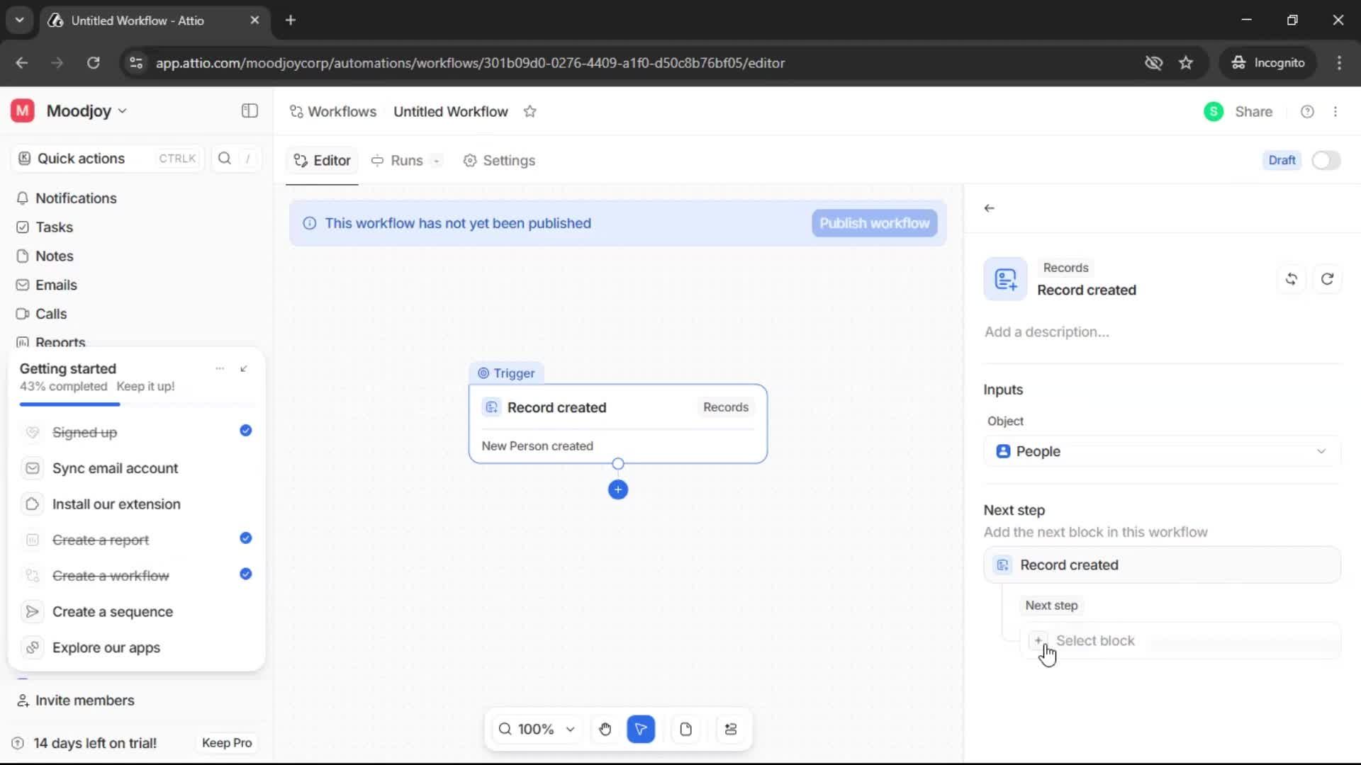The width and height of the screenshot is (1361, 765).
Task: Open Quick actions search icon
Action: click(224, 158)
